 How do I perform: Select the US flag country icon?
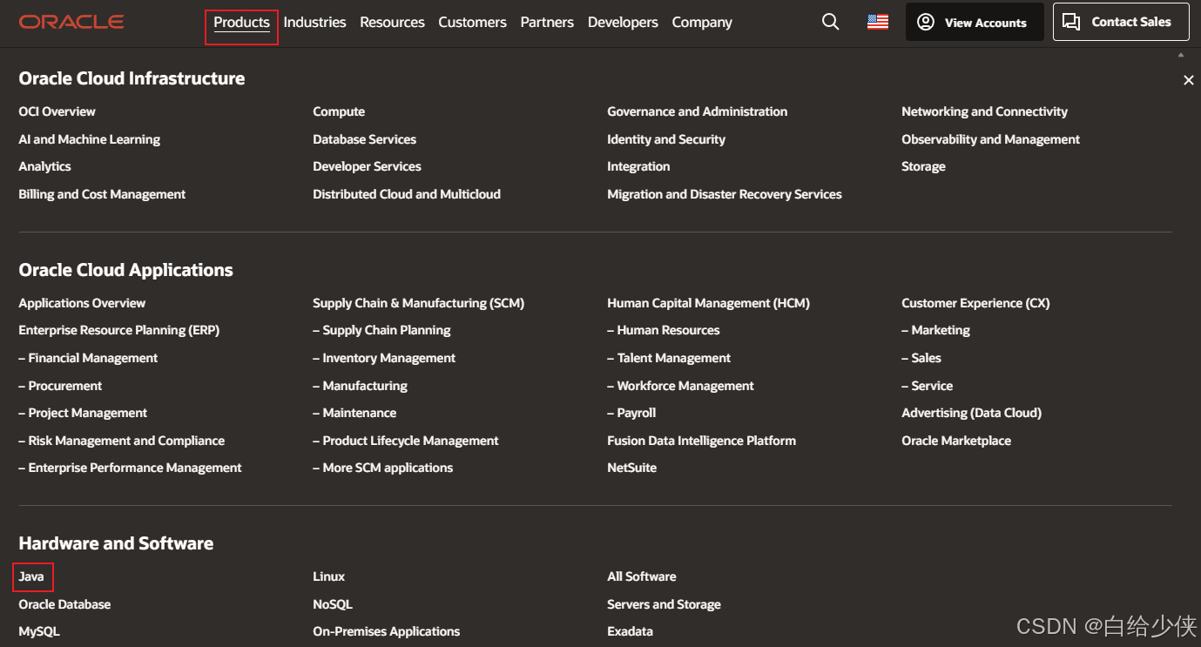pos(878,22)
